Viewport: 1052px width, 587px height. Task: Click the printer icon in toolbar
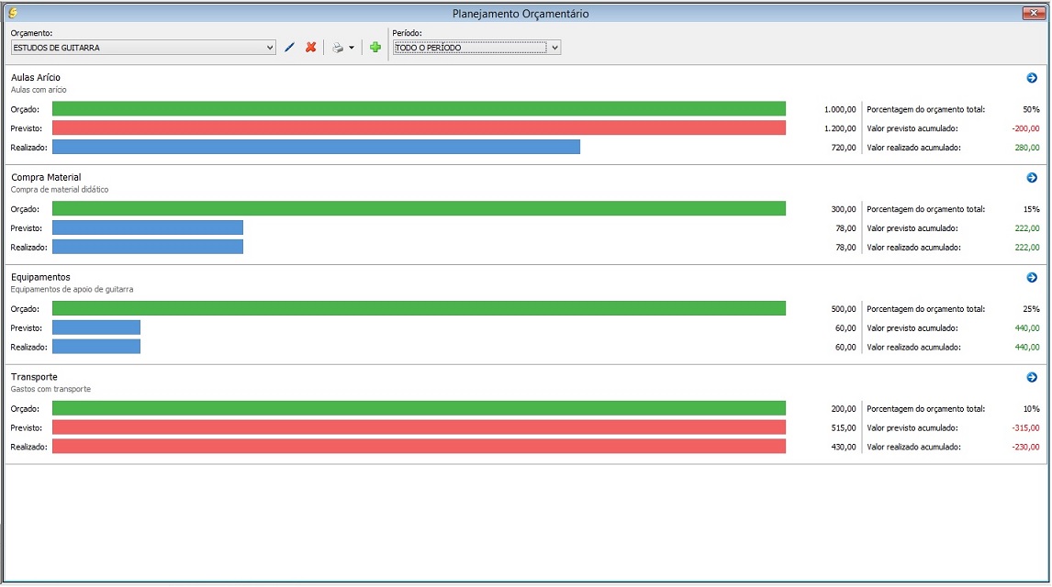pos(338,48)
